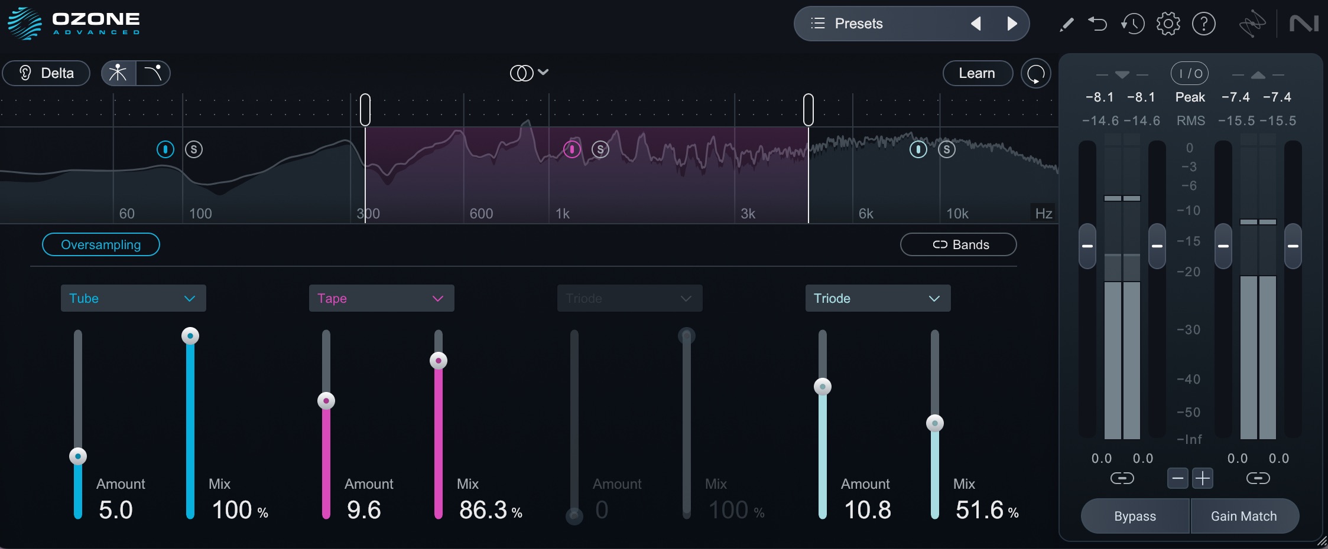Navigate to next preset with arrow

pyautogui.click(x=1012, y=24)
